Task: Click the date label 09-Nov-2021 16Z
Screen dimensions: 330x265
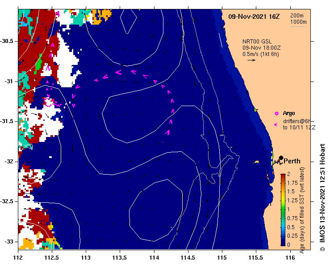Action: coord(254,17)
